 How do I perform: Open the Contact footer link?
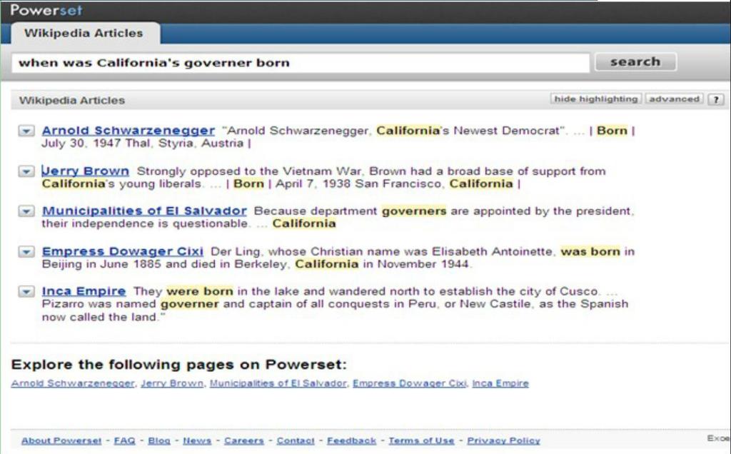pyautogui.click(x=296, y=441)
